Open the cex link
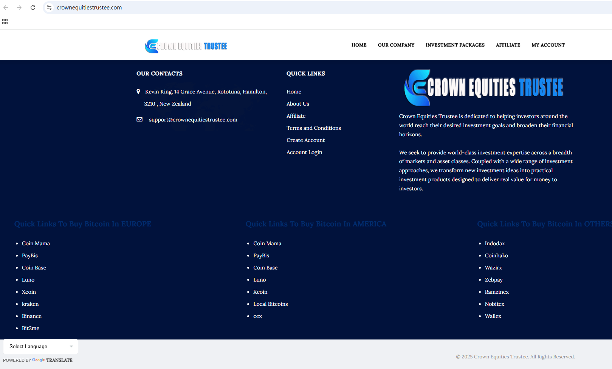The image size is (612, 369). point(257,316)
